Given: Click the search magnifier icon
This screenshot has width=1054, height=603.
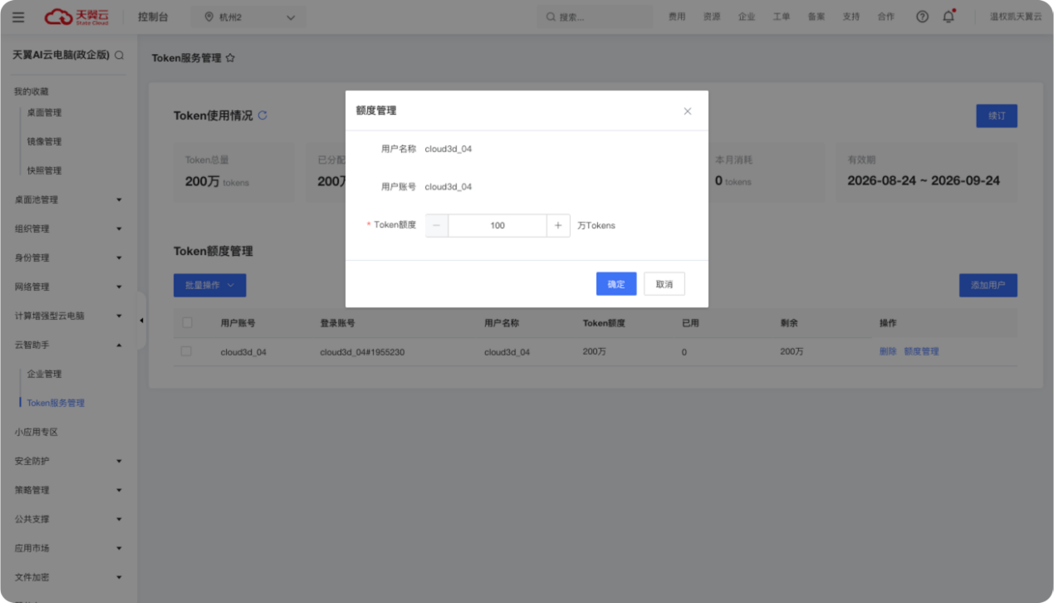Looking at the screenshot, I should pos(551,17).
